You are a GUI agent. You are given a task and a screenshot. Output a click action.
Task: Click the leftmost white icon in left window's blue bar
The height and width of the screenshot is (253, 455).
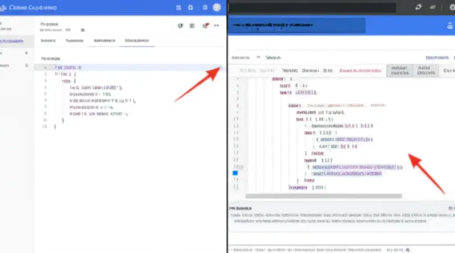point(179,7)
